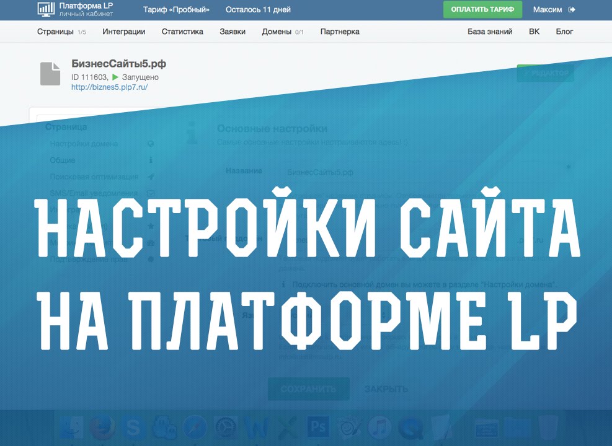The image size is (612, 446).
Task: Launch Photoshop from the dock
Action: point(317,427)
